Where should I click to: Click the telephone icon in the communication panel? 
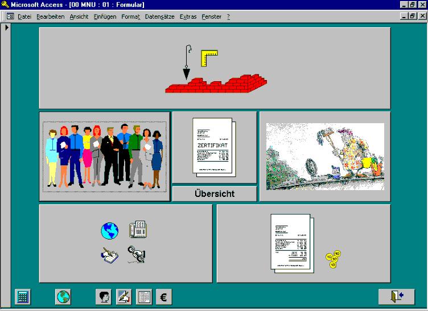point(138,230)
